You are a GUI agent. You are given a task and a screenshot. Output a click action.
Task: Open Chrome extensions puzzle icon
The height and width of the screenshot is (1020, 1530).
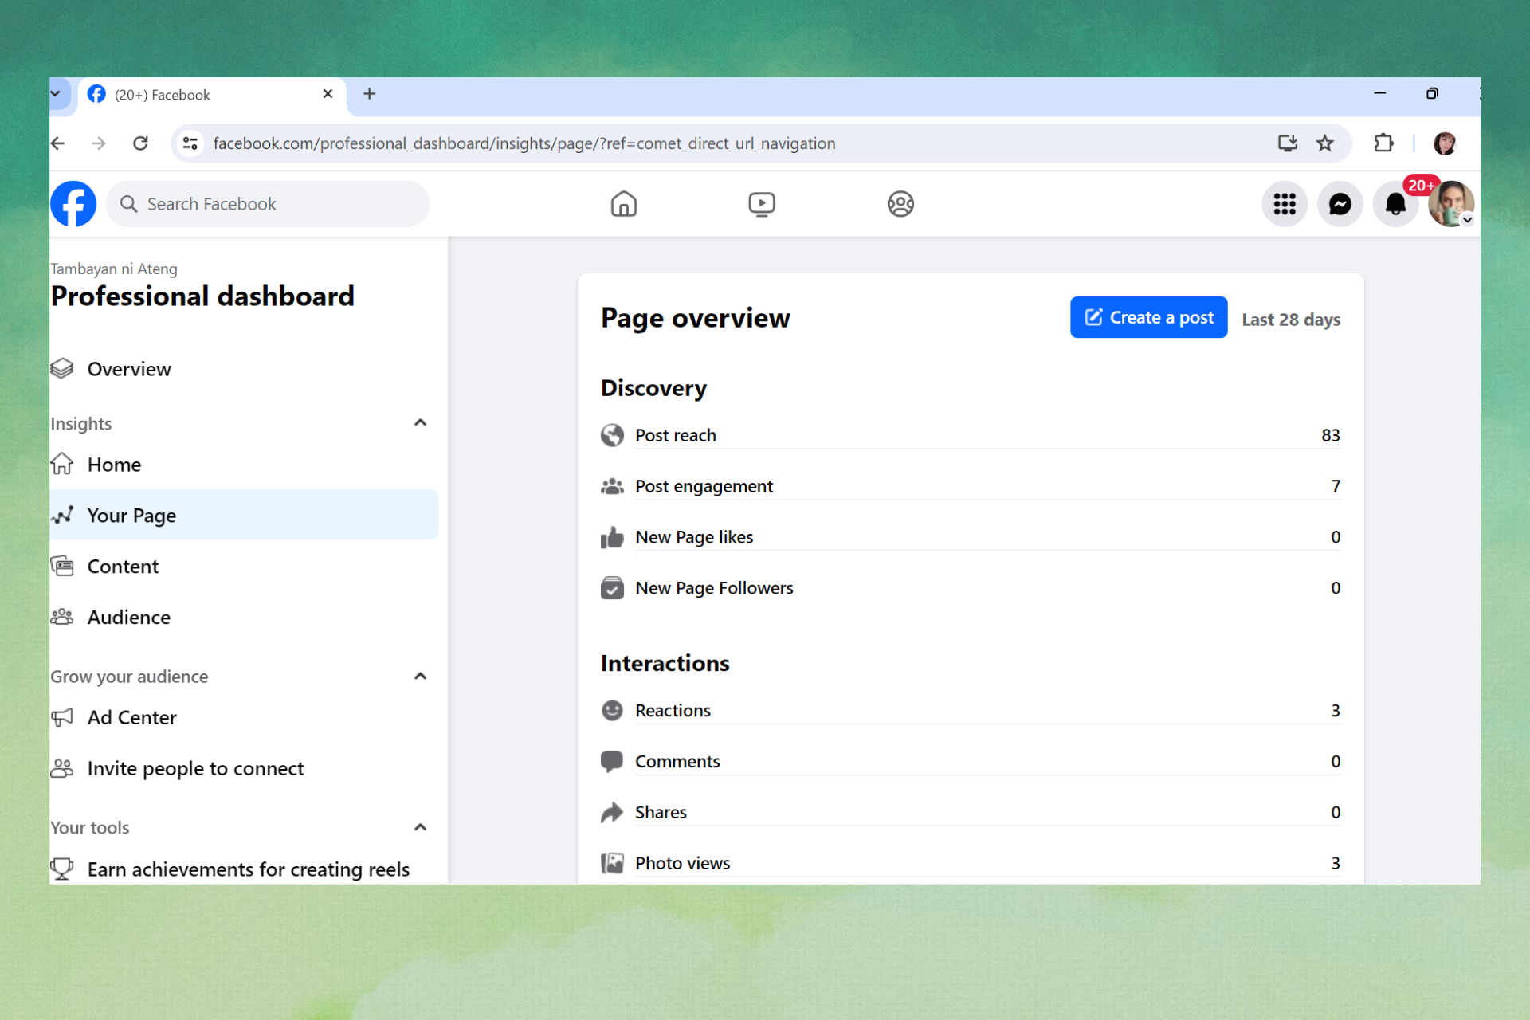tap(1383, 143)
